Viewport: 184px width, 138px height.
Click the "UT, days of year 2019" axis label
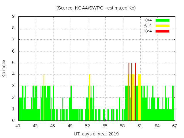click(x=96, y=134)
